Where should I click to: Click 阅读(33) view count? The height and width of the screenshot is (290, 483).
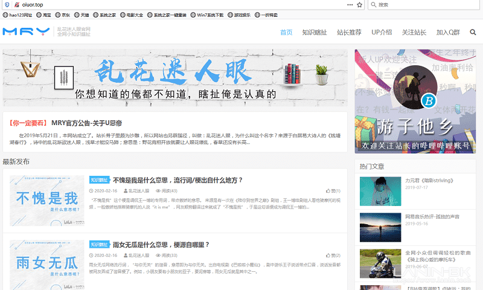coord(167,256)
